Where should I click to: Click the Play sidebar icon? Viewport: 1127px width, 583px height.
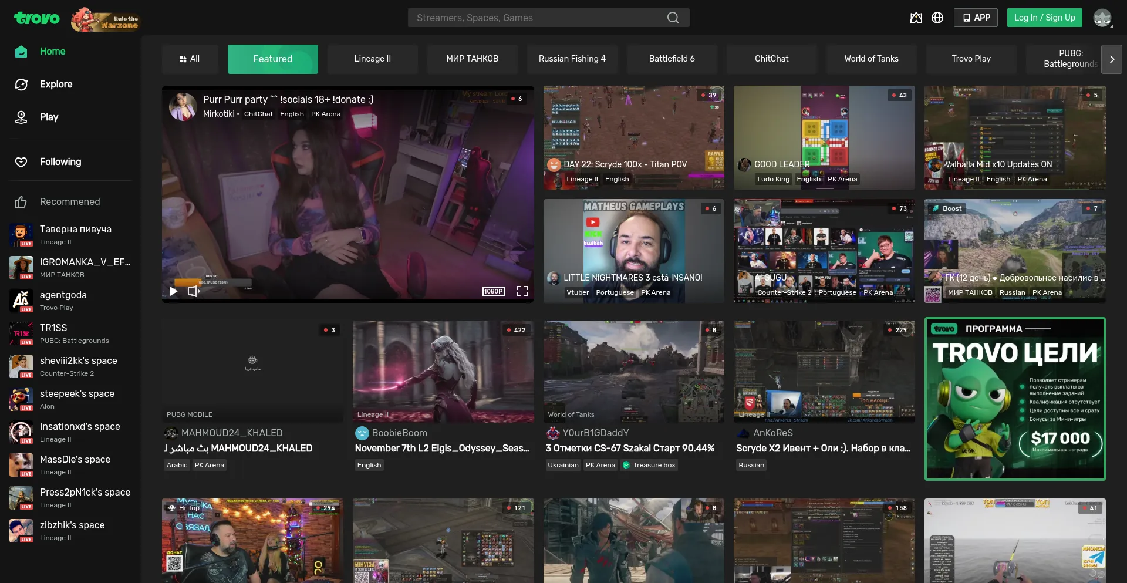21,117
